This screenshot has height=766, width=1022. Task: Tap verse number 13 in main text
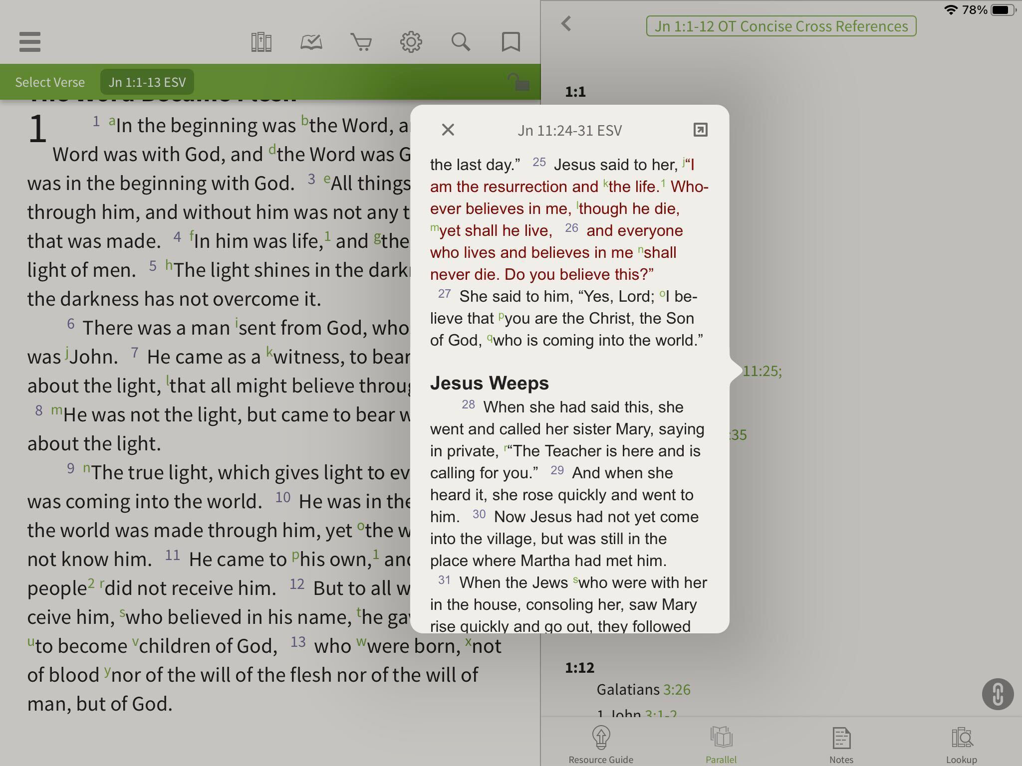coord(298,641)
